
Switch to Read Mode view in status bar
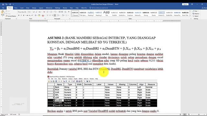180,114
